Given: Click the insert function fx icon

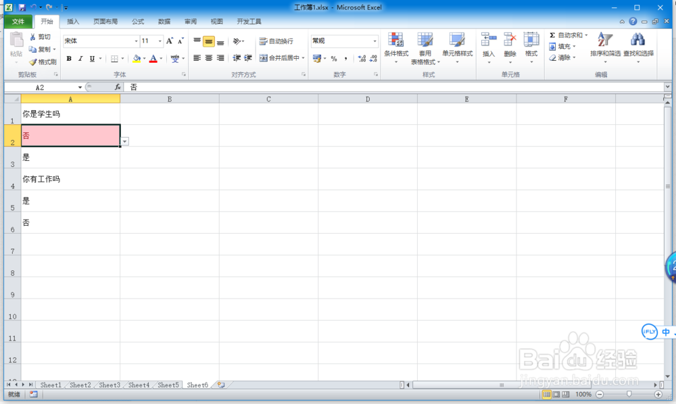Looking at the screenshot, I should tap(117, 87).
